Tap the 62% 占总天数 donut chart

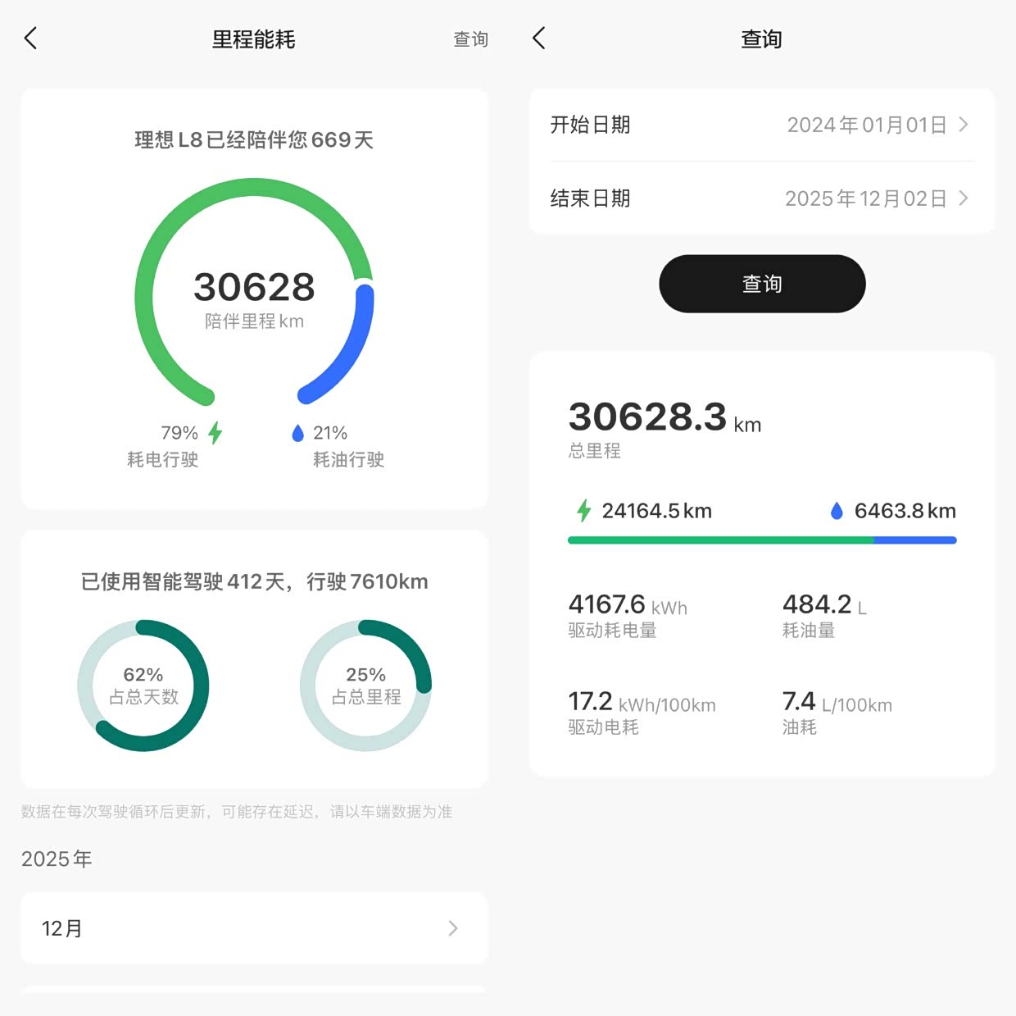[143, 686]
